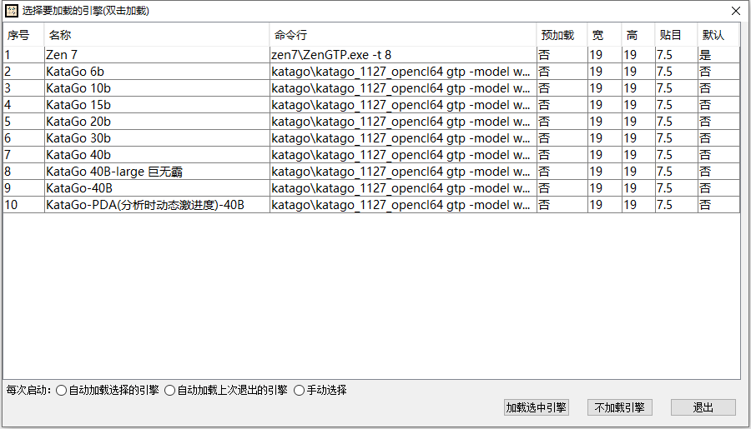Click the app icon in title bar
751x429 pixels.
(12, 11)
